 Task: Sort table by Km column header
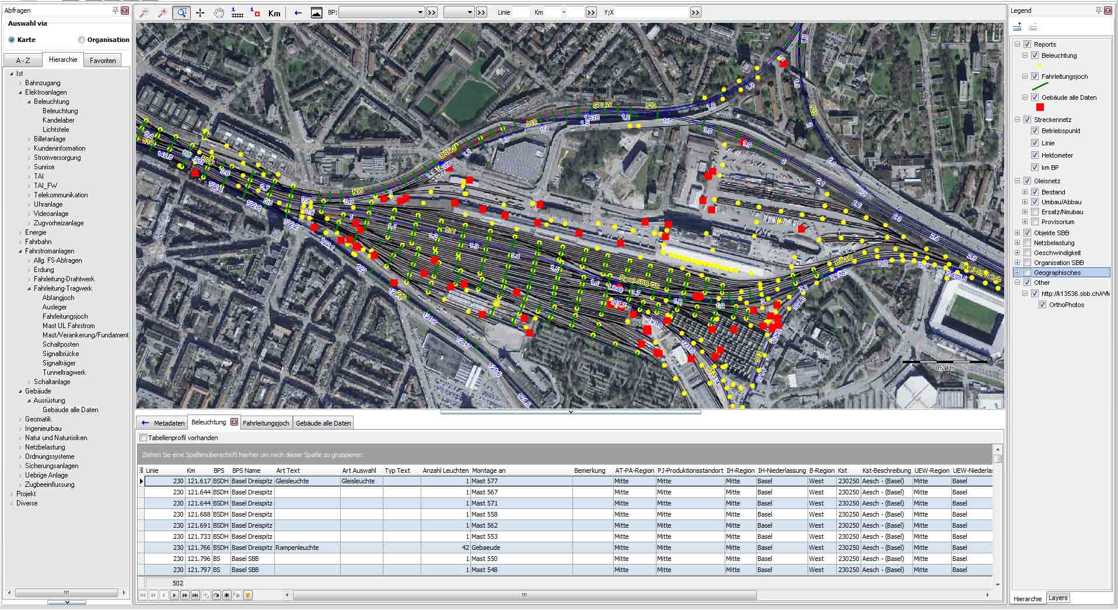[198, 470]
